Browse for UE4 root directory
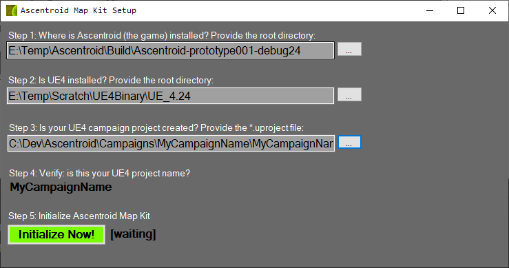The width and height of the screenshot is (509, 268). [349, 94]
